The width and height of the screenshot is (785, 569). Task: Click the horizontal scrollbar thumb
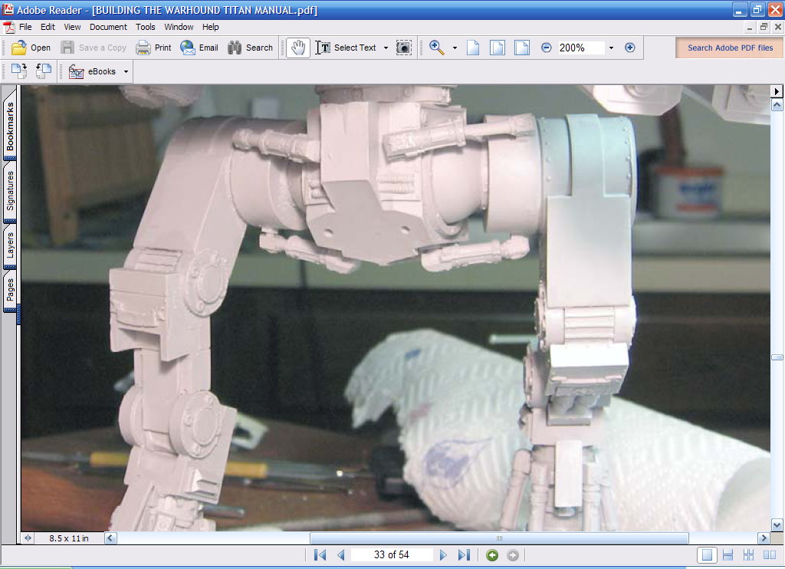tap(499, 538)
